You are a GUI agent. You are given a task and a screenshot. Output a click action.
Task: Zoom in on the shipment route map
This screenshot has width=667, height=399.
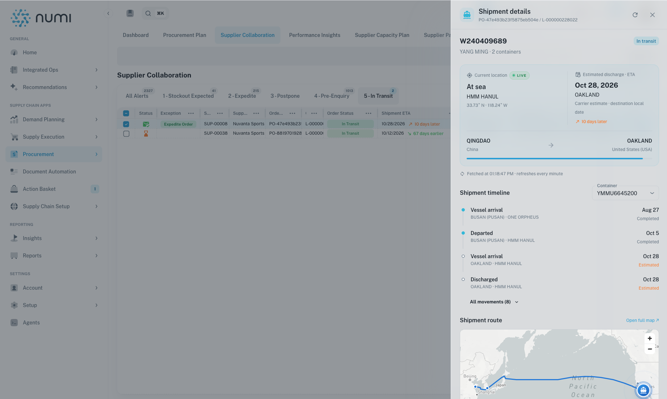[650, 338]
